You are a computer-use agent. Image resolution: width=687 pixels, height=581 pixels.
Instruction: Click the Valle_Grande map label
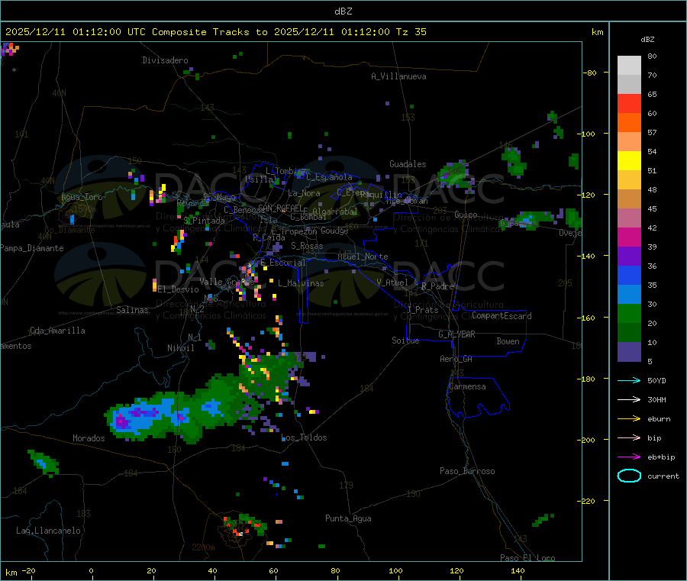click(x=227, y=282)
